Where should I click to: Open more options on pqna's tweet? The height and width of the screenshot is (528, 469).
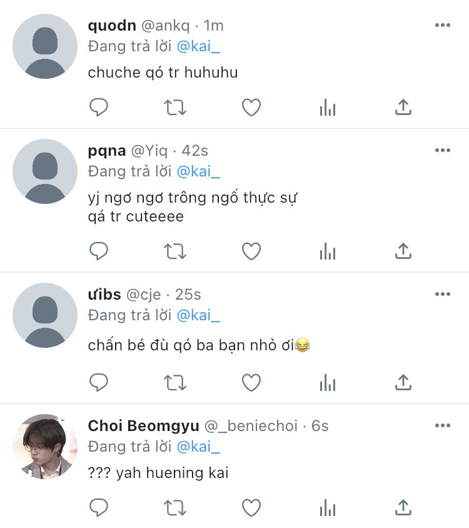click(x=442, y=151)
